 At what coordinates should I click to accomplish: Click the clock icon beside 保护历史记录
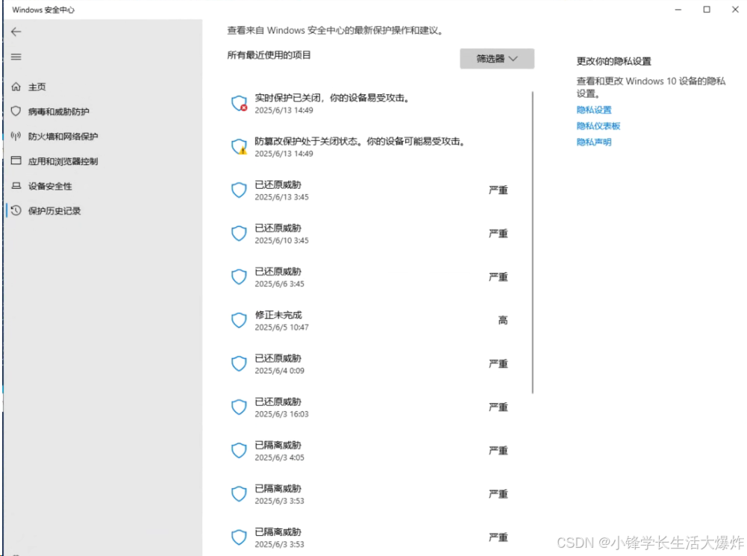click(16, 210)
